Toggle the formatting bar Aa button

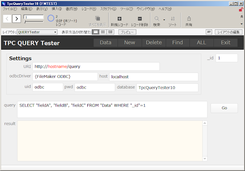click(209, 32)
